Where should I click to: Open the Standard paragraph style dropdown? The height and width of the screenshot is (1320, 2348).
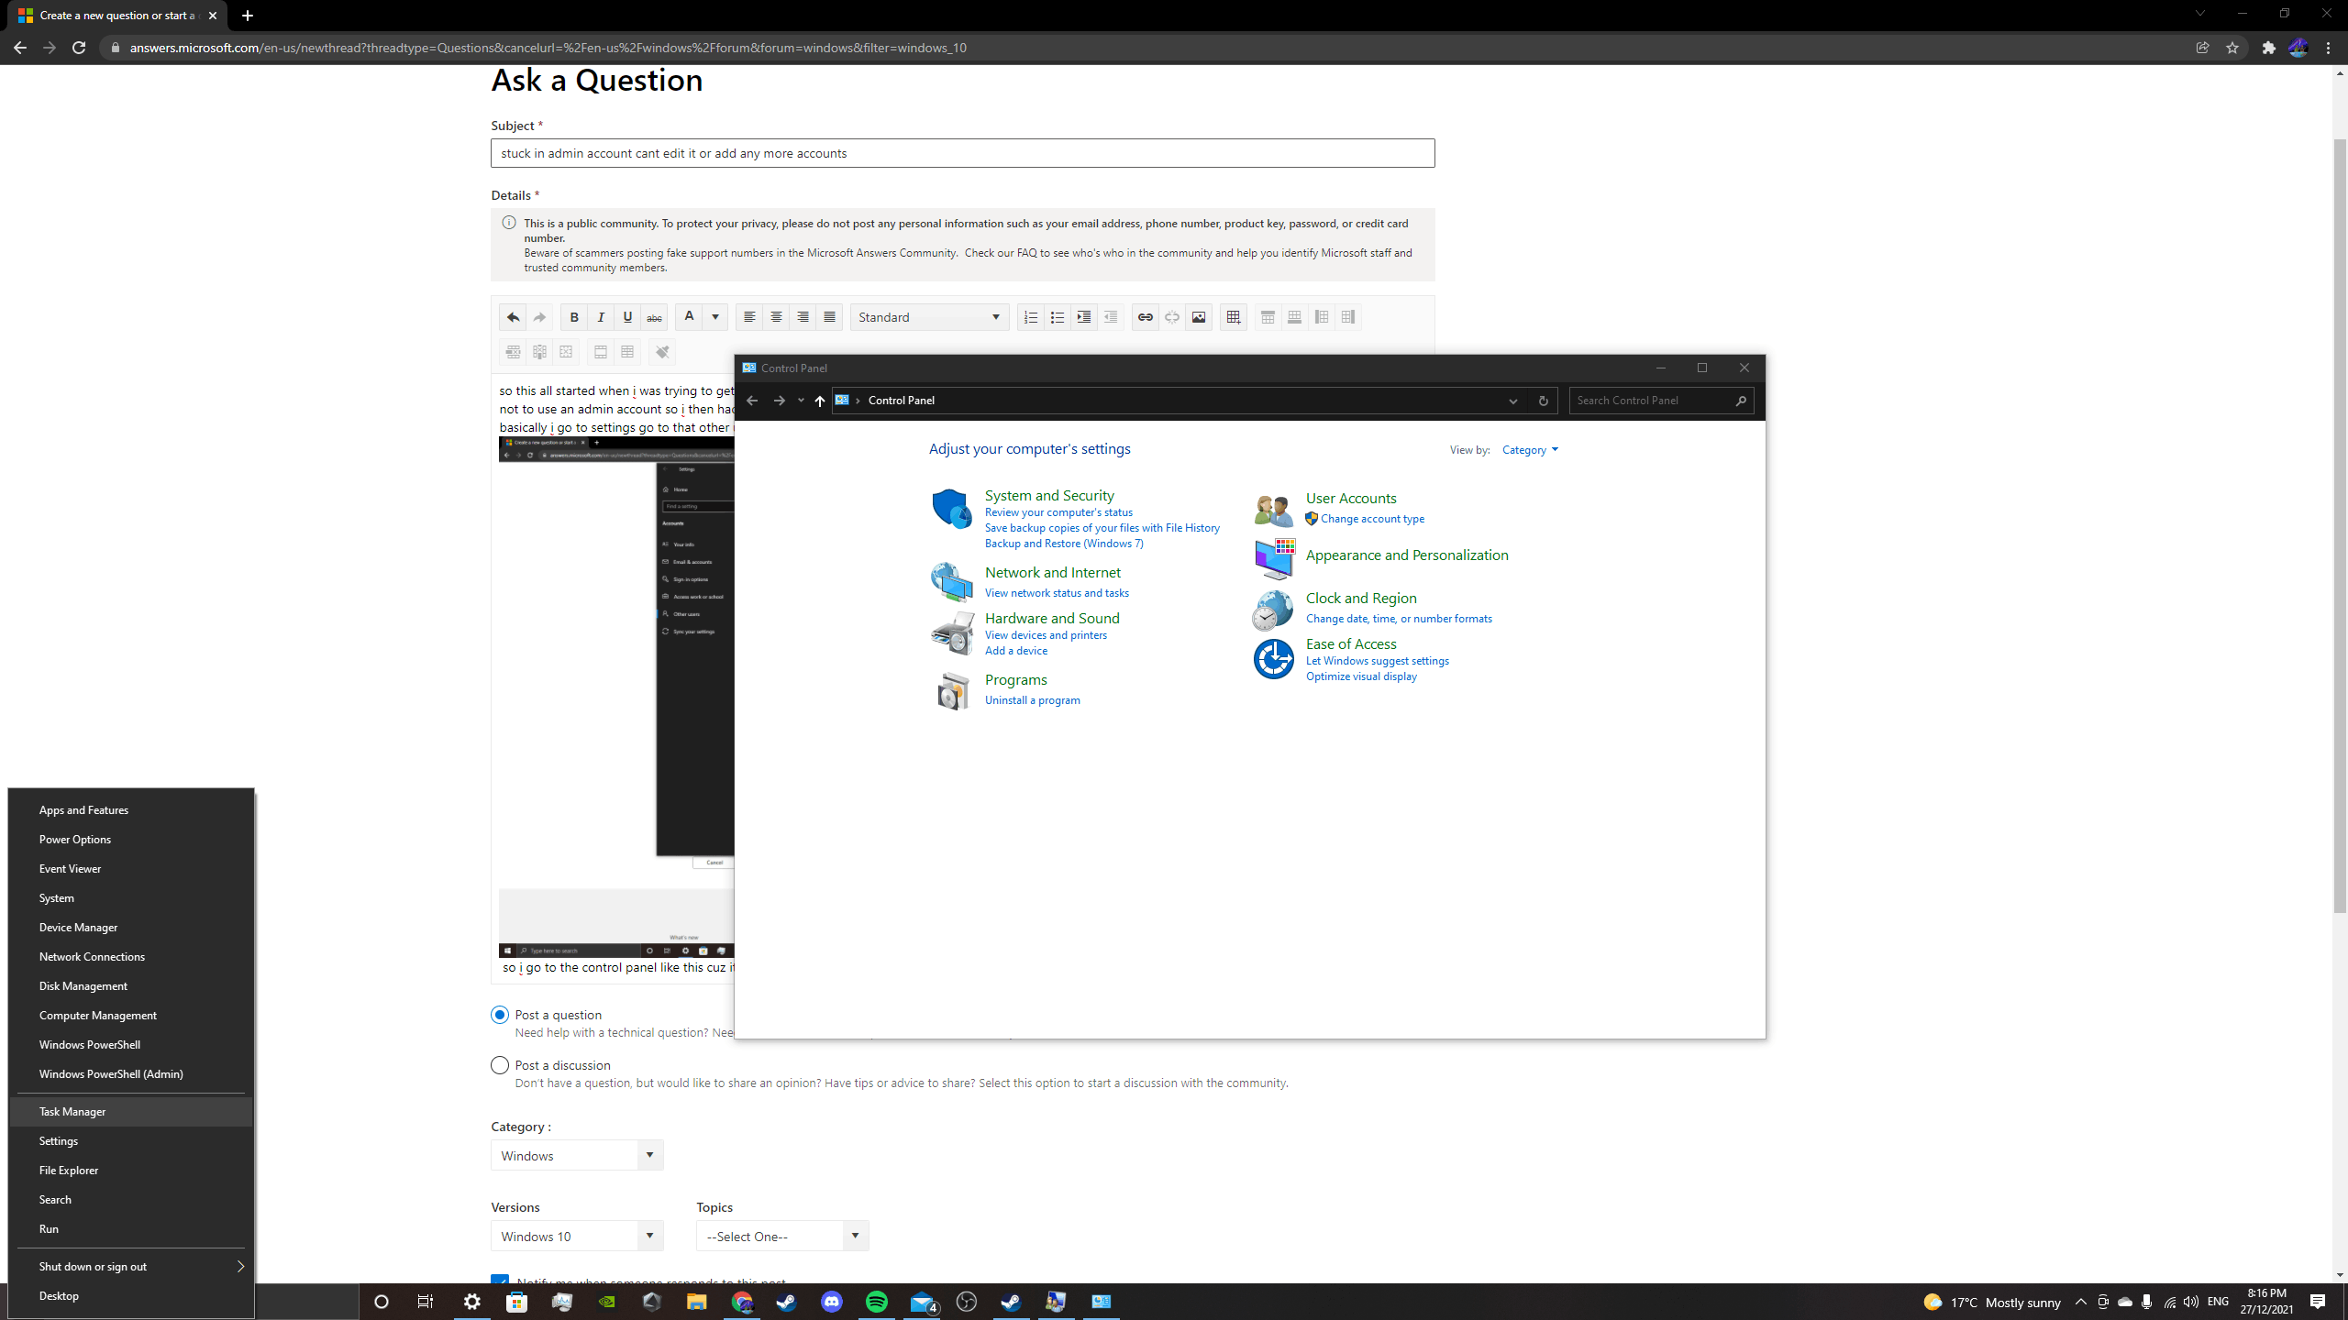click(929, 317)
